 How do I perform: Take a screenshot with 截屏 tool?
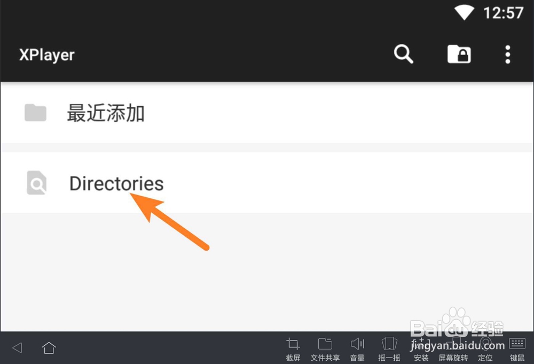coord(293,349)
